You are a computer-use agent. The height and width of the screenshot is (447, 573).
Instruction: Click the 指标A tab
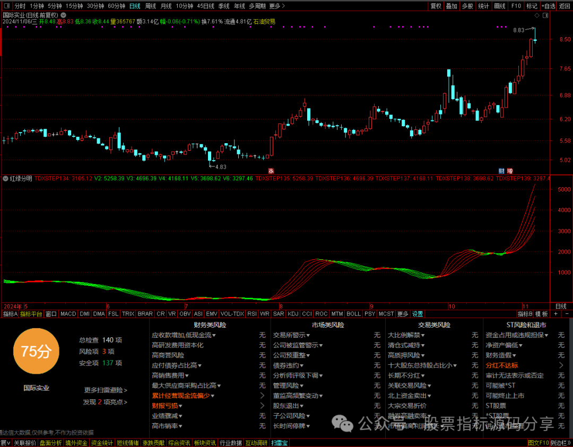point(10,314)
